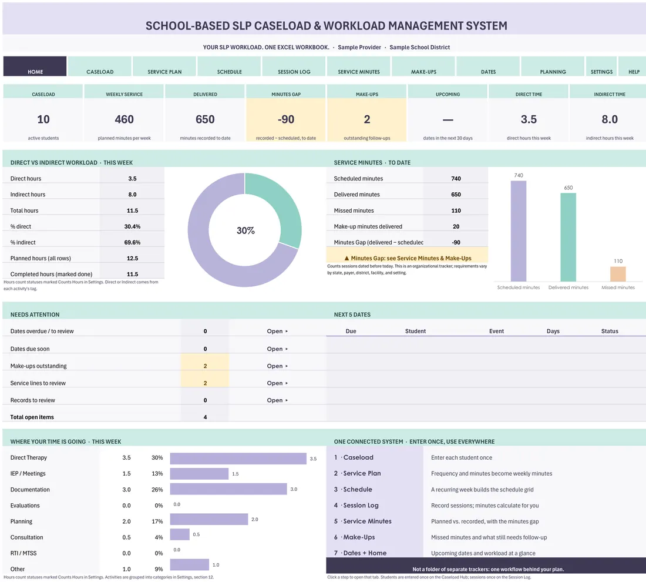Select Make-up minutes delivered value 20
646x582 pixels.
tap(456, 226)
